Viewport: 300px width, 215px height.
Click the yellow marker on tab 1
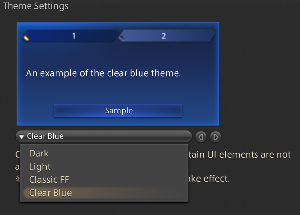pos(26,38)
